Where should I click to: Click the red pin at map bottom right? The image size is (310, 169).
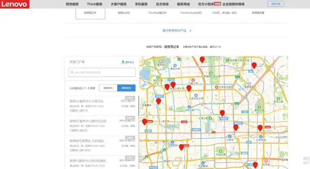pos(255,165)
